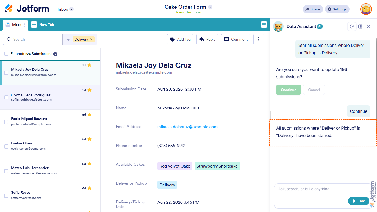Check Mikaela Joy Dela Cruz's checkbox

(x=6, y=73)
